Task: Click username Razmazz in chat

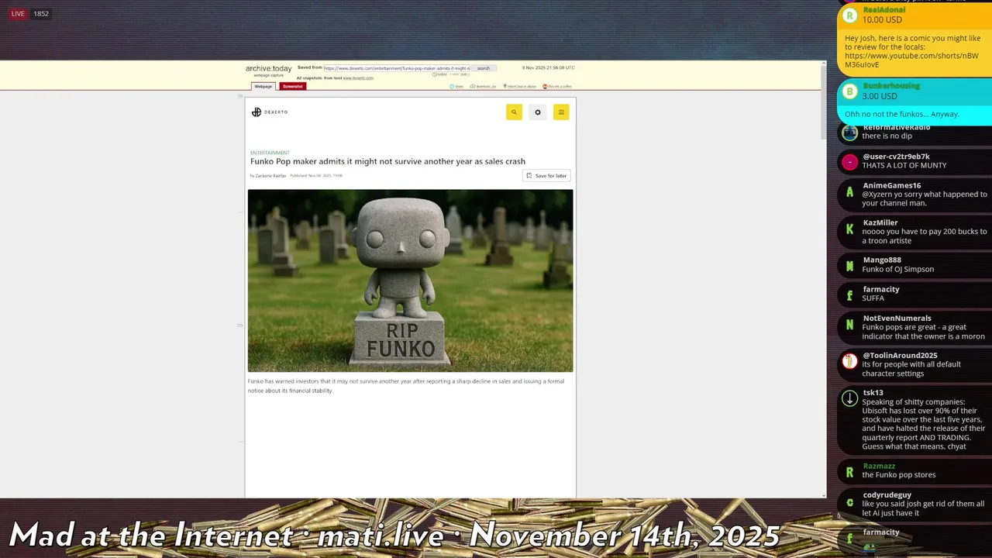Action: tap(879, 467)
